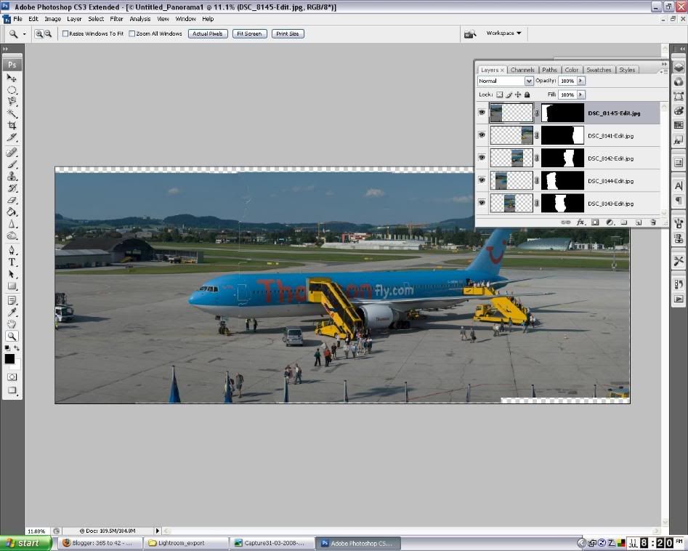Click the Windows start button
The height and width of the screenshot is (551, 688).
(x=25, y=543)
